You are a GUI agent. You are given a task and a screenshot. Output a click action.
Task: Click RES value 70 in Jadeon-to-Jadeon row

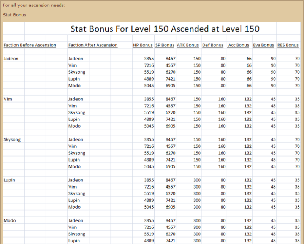point(297,59)
